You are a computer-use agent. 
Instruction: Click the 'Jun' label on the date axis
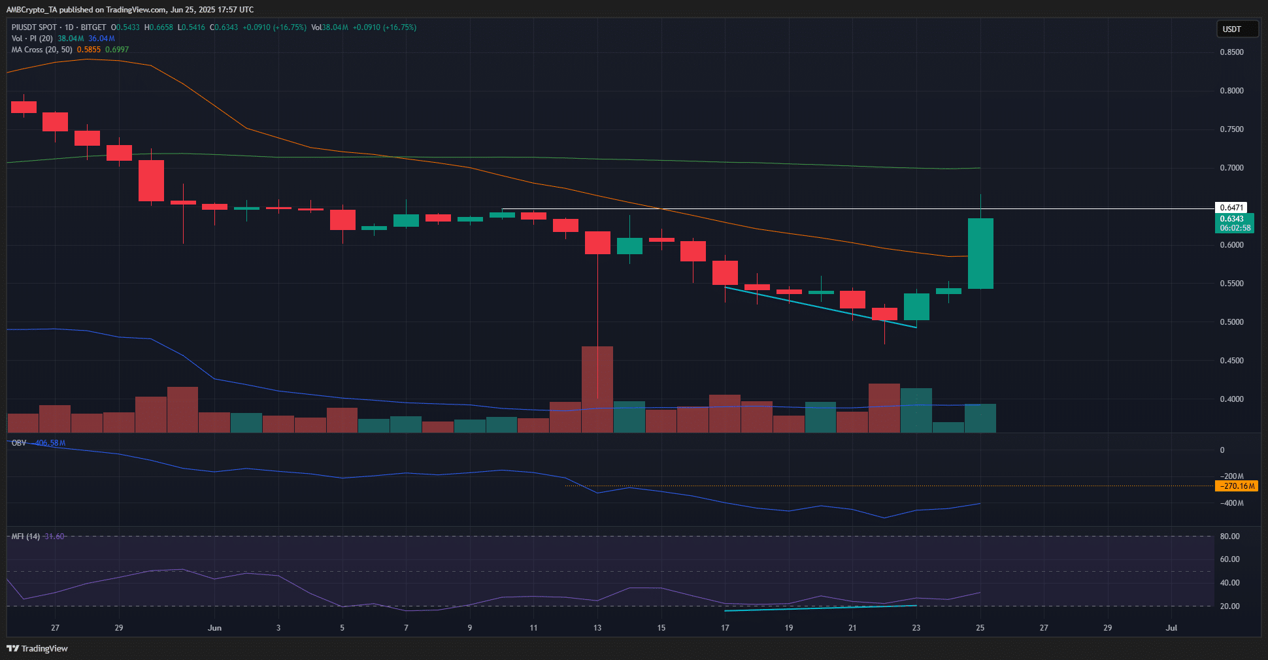(214, 628)
